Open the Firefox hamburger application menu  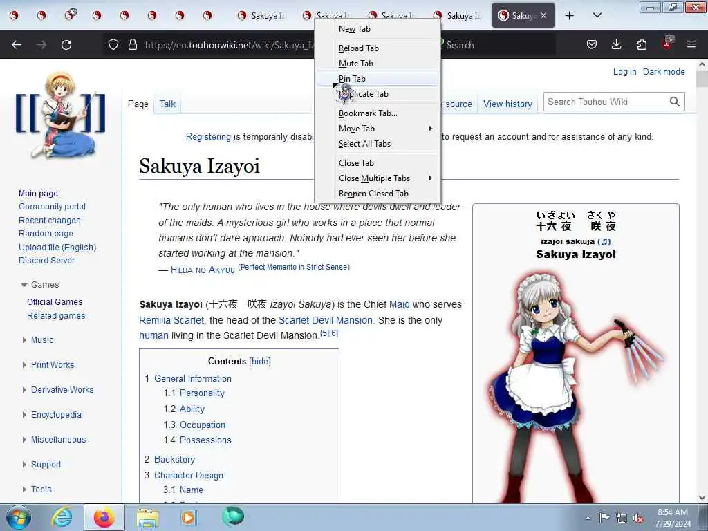click(x=691, y=45)
